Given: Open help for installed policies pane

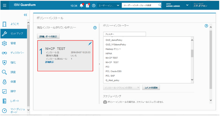Looking at the screenshot, I should 95,28.
